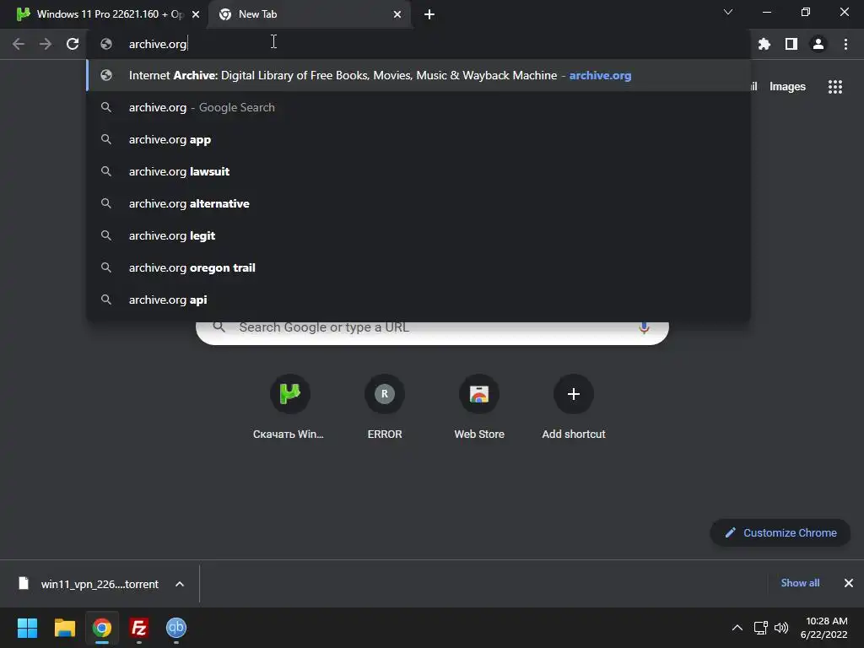Open the Windows Start menu
864x648 pixels.
tap(27, 628)
